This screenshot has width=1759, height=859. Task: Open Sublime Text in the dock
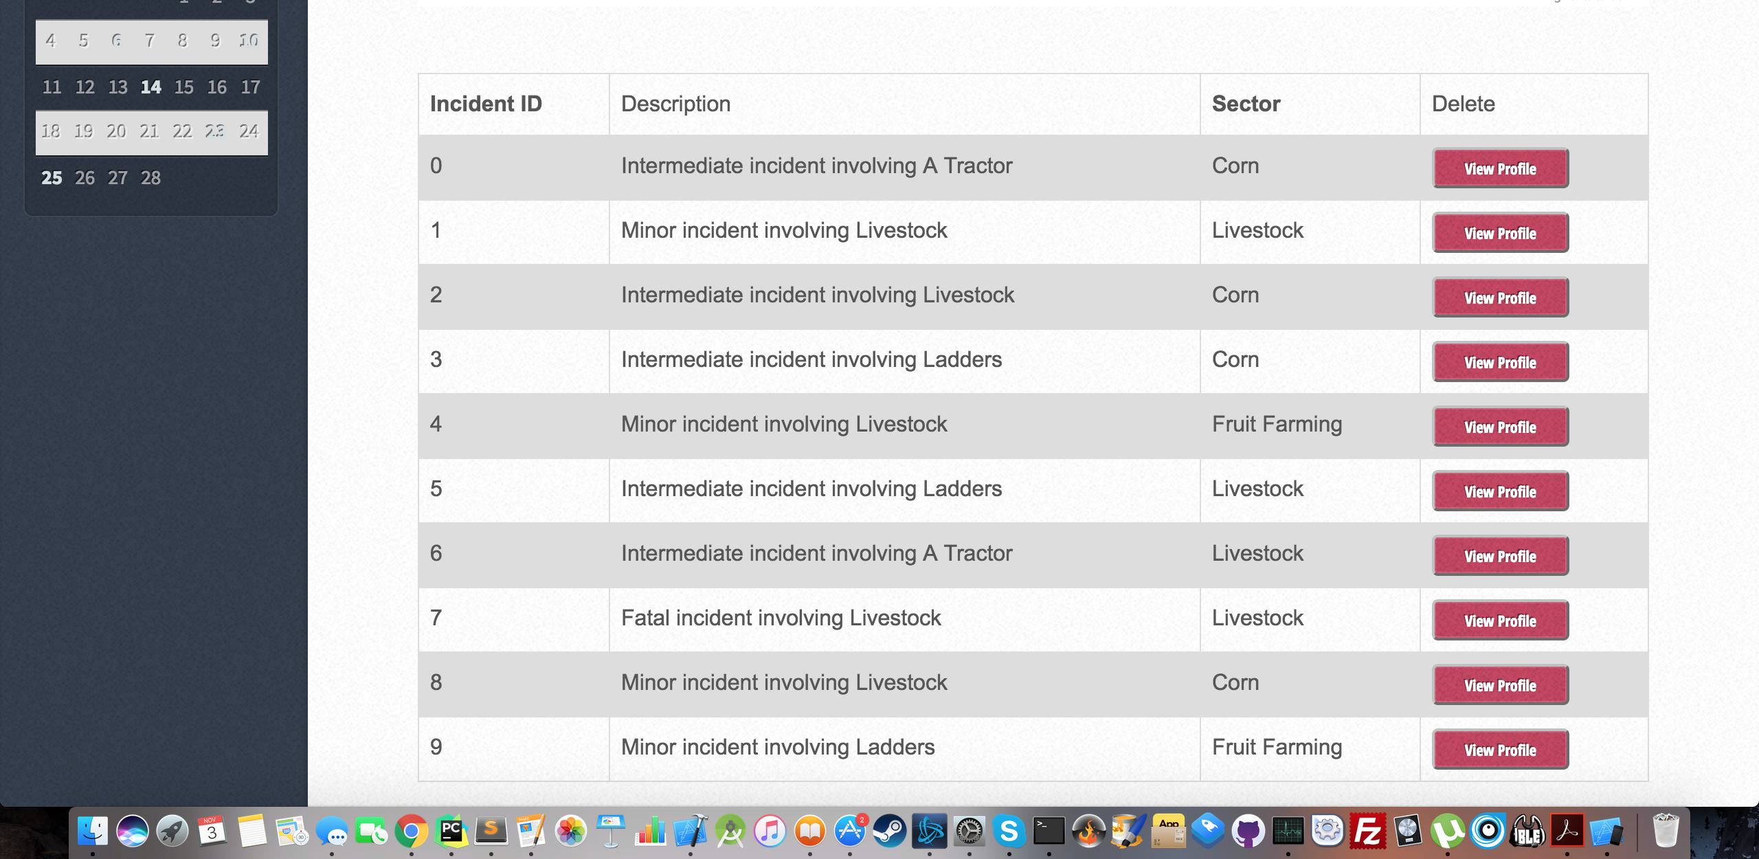pos(491,832)
